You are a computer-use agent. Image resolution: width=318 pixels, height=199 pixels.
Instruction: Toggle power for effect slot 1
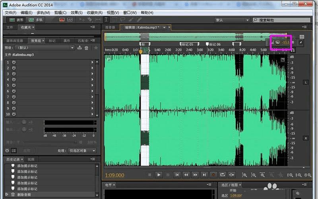coord(14,62)
